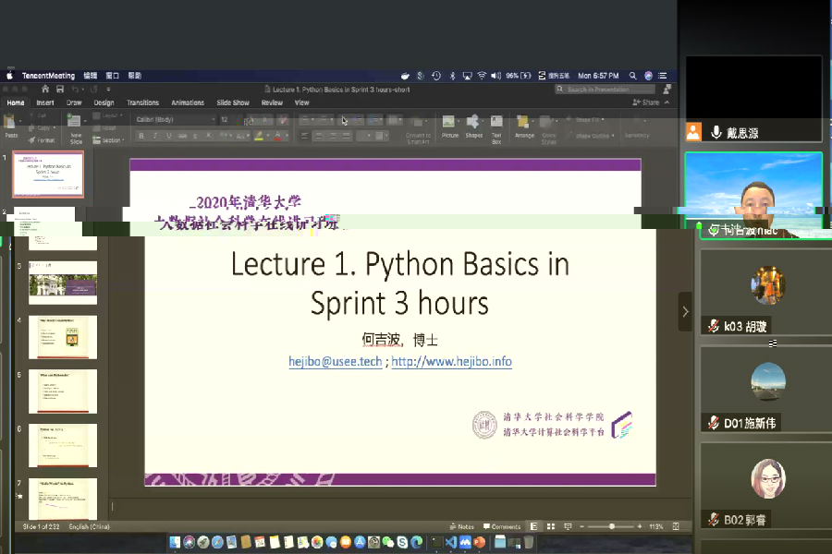Viewport: 832px width, 554px height.
Task: Expand the Layout dropdown
Action: [x=108, y=115]
